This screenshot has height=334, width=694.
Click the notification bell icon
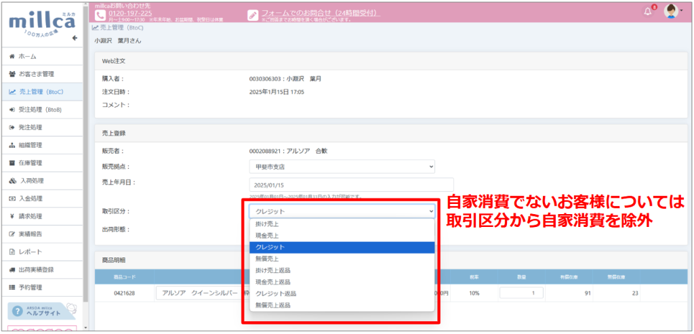647,11
